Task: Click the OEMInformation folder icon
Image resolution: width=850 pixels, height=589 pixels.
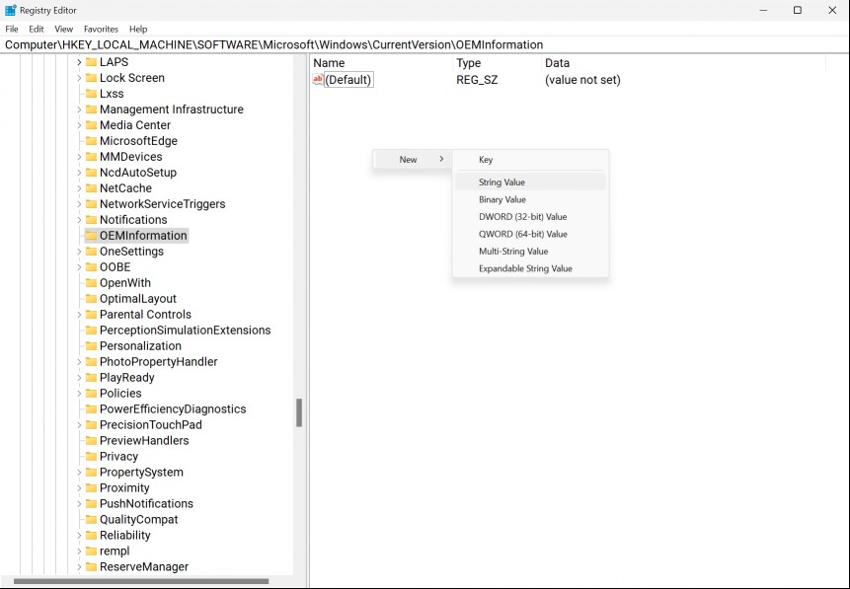Action: (91, 235)
